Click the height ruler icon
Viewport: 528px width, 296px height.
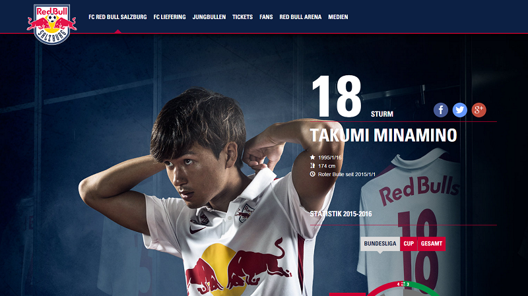point(312,165)
